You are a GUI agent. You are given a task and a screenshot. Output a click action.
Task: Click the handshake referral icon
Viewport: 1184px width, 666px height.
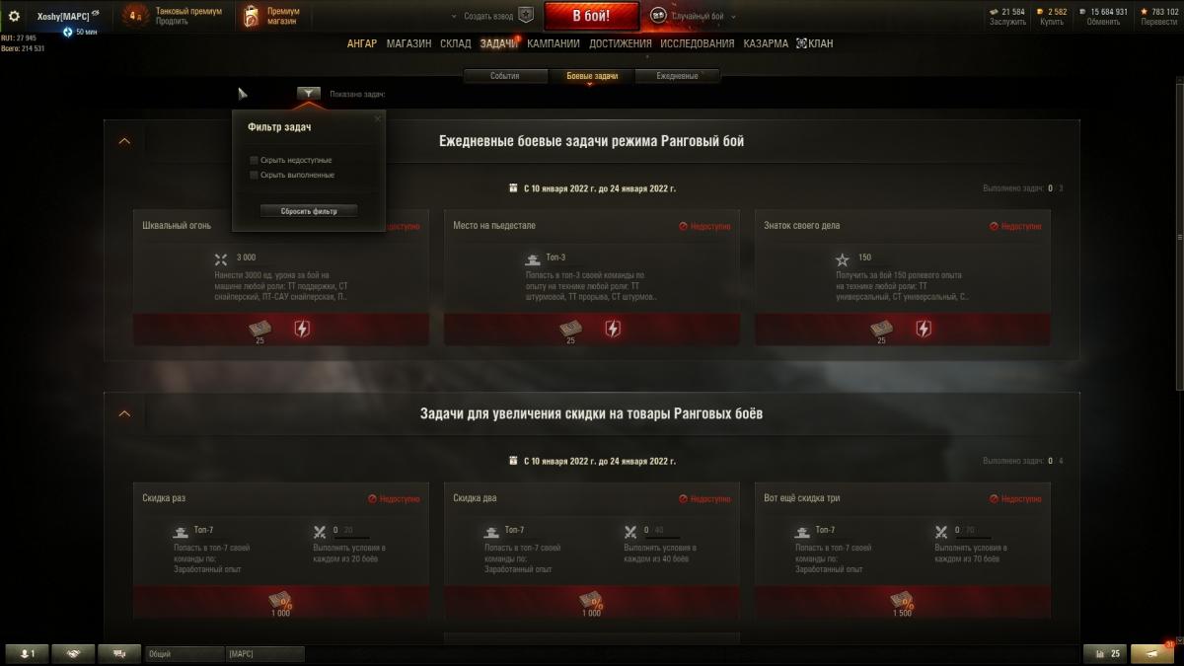74,653
